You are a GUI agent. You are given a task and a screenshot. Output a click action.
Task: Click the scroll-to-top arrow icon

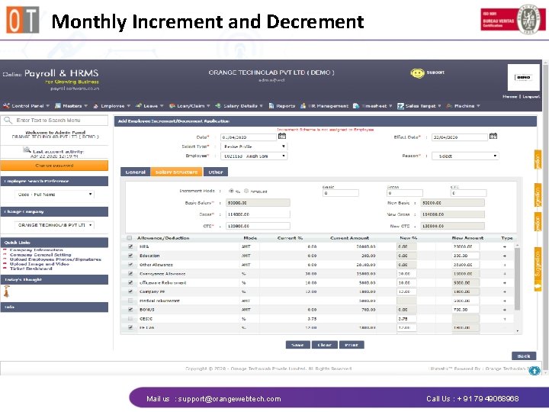click(x=535, y=370)
